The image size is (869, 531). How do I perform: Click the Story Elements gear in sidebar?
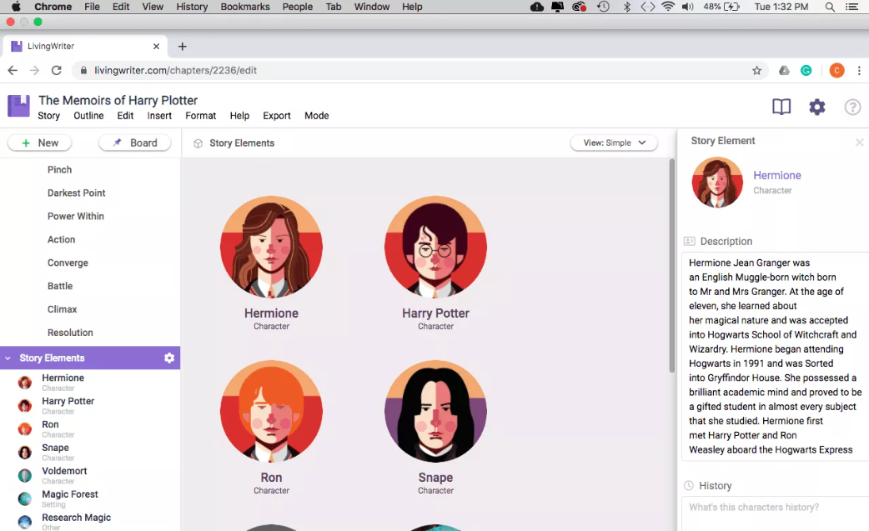(x=168, y=358)
